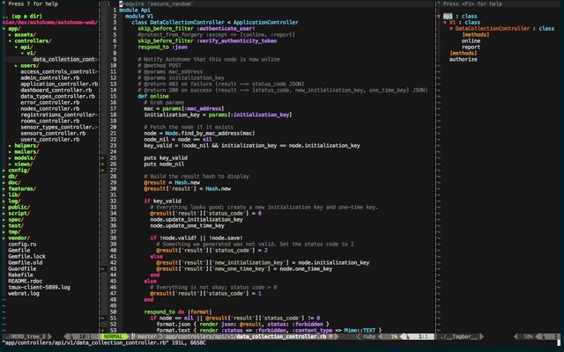Expand the users/ folder

point(16,66)
